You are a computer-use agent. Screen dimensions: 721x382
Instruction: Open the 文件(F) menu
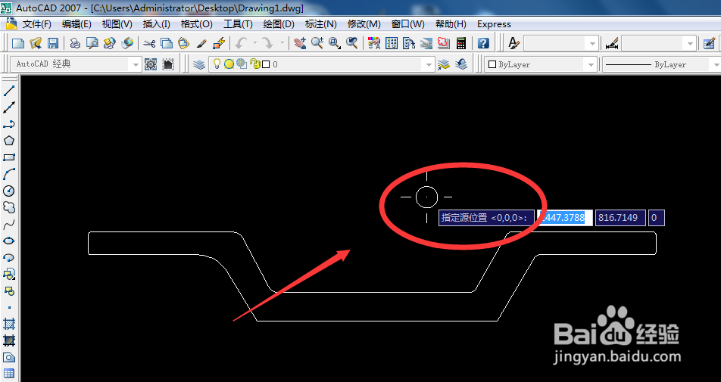tap(36, 24)
